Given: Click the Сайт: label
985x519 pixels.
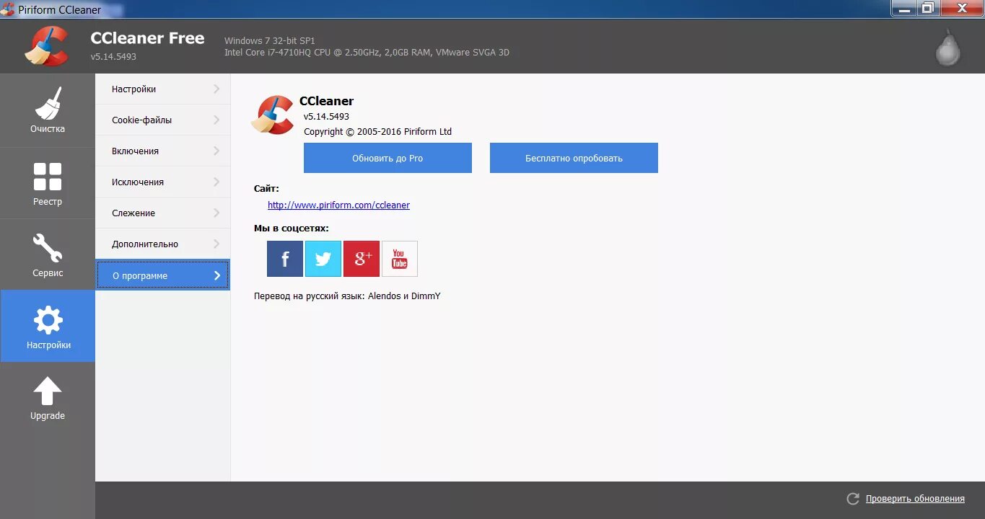Looking at the screenshot, I should point(266,189).
